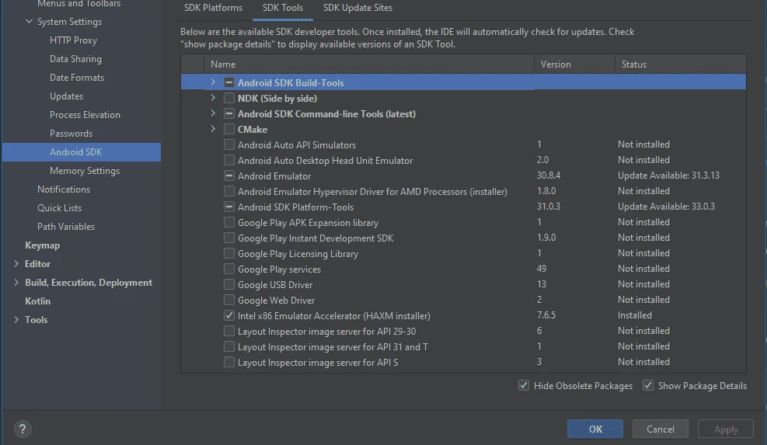Screen dimensions: 767x445
Task: Open Path Variables settings
Action: pos(66,226)
